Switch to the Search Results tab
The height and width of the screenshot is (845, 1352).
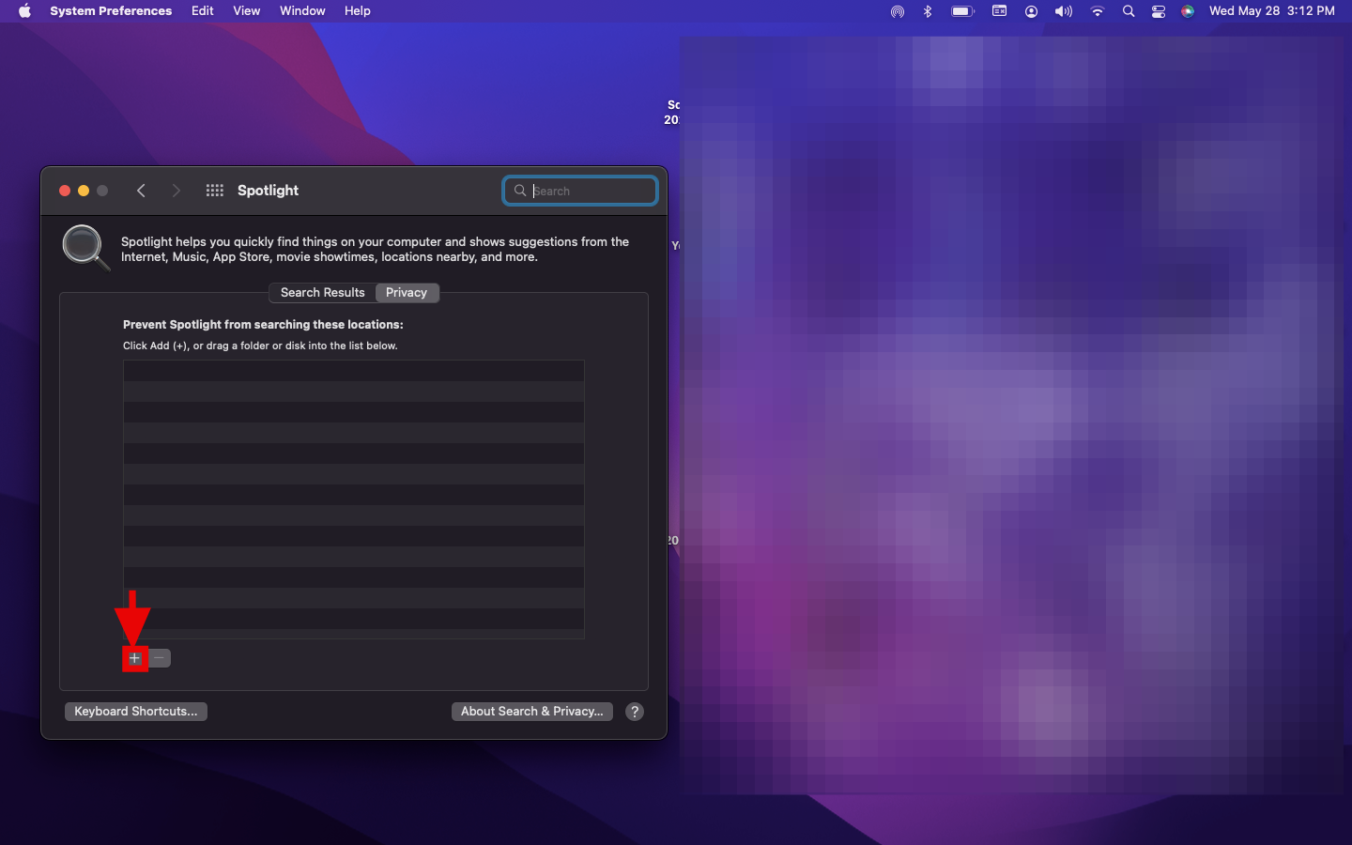[322, 293]
